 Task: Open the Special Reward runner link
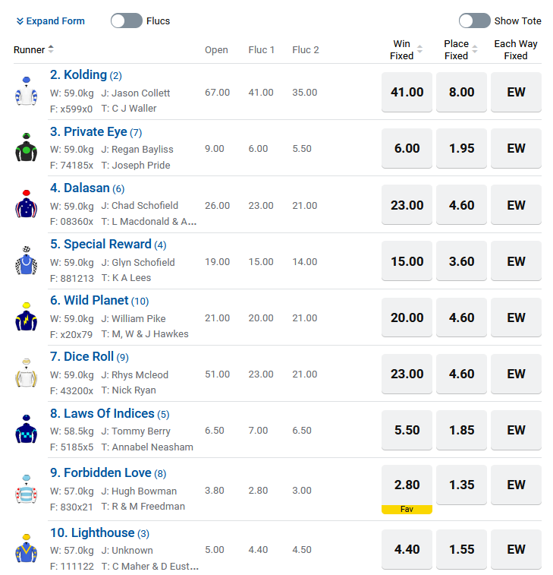(x=107, y=245)
